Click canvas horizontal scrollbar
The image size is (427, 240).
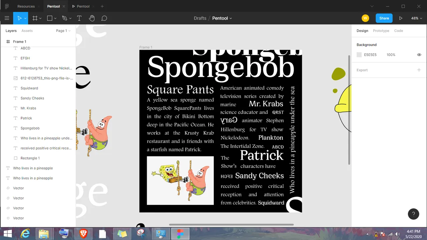(231, 225)
